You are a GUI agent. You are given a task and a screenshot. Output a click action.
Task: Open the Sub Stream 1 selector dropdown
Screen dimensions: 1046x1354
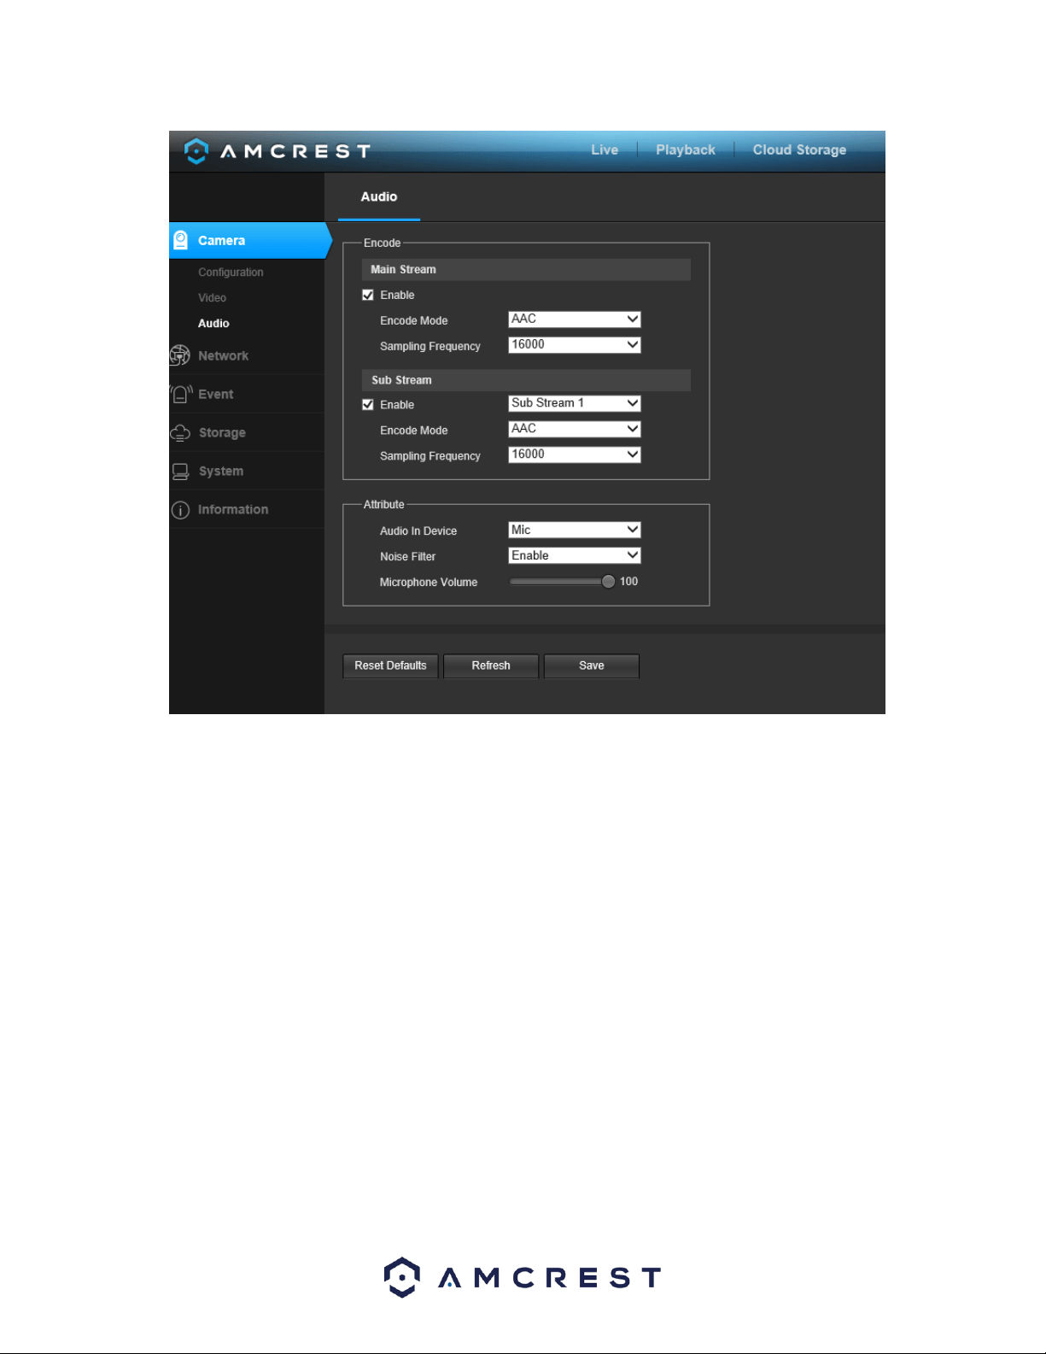click(x=575, y=403)
